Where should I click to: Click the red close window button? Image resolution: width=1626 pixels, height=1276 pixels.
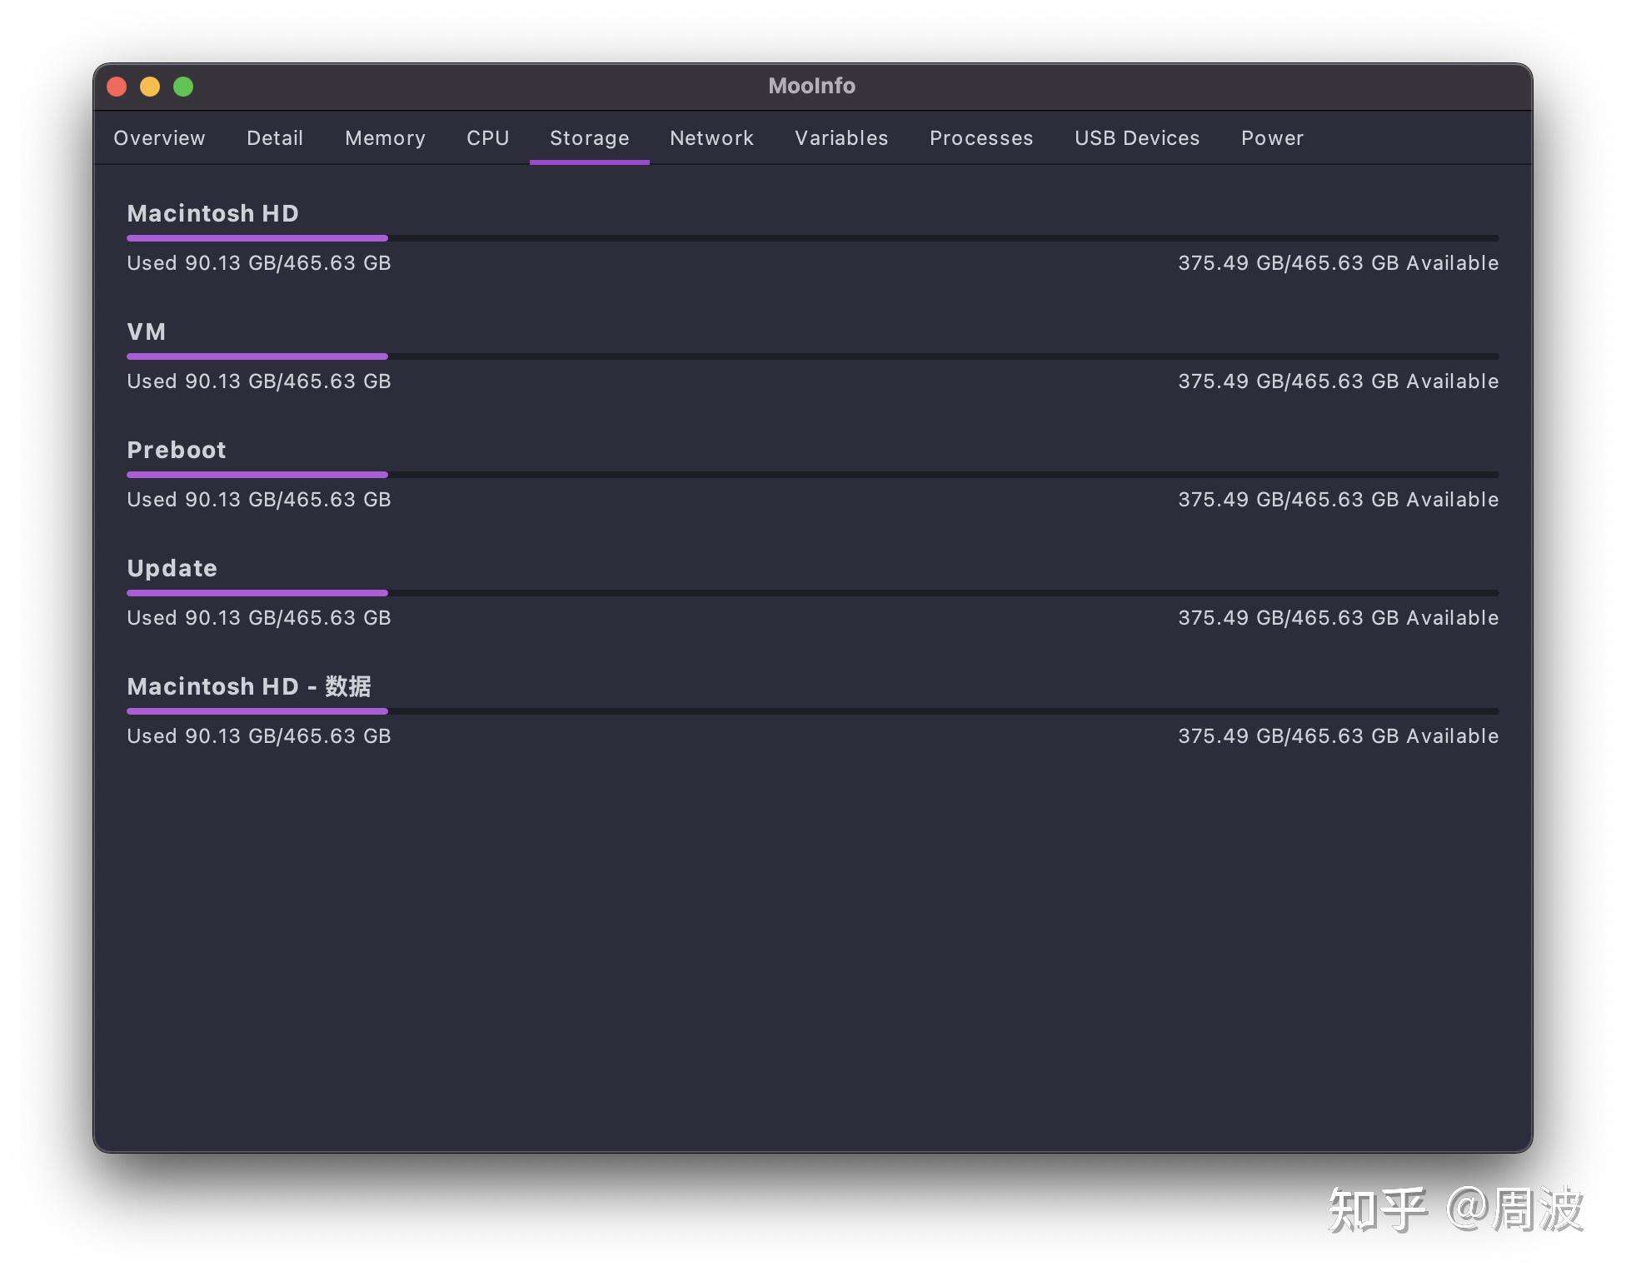pos(117,87)
